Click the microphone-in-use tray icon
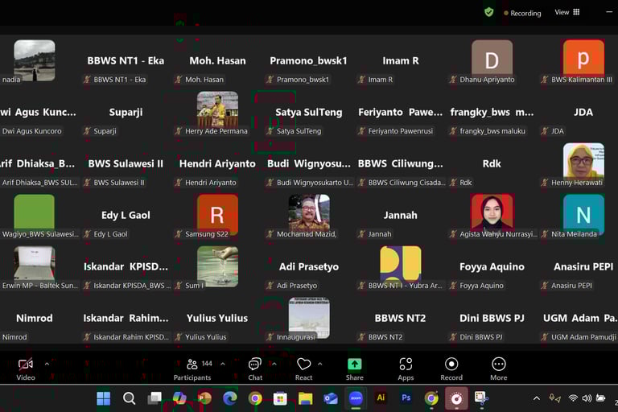Screen dimensions: 618x412 point(555,398)
